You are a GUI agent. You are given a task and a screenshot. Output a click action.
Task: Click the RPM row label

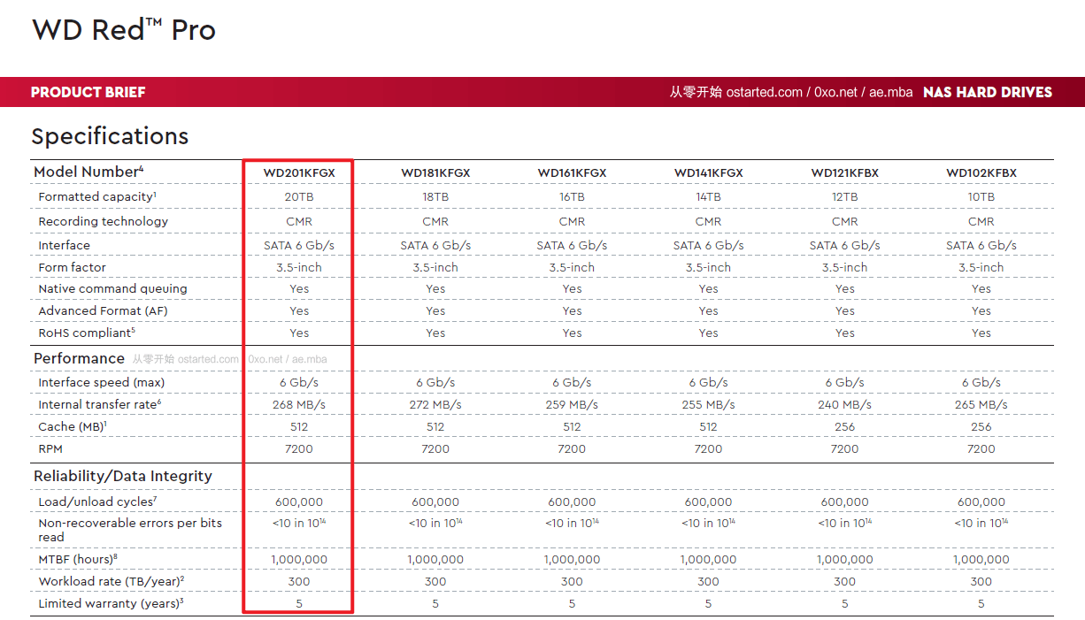point(51,448)
